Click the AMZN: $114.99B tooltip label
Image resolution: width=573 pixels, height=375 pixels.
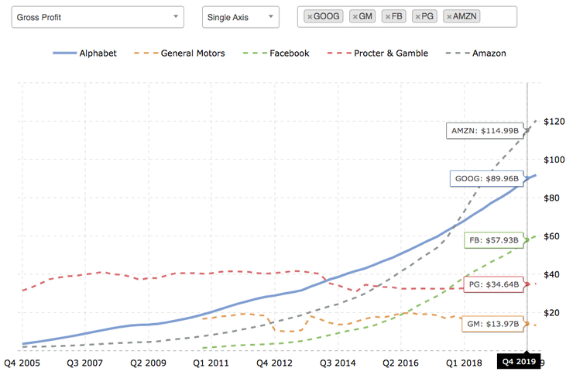(x=485, y=131)
